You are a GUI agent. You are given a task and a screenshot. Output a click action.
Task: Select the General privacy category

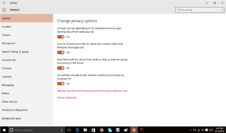(x=26, y=18)
